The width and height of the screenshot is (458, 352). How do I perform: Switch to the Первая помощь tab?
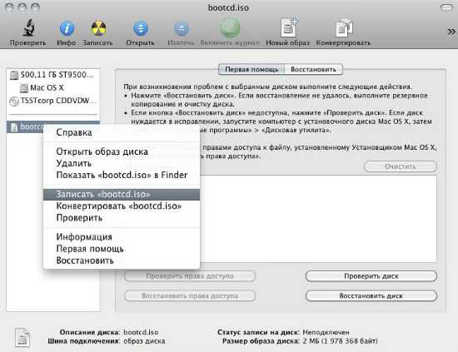click(251, 69)
